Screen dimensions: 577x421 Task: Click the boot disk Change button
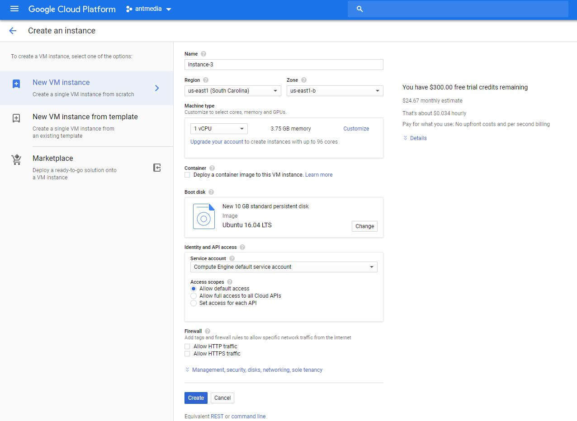(364, 226)
